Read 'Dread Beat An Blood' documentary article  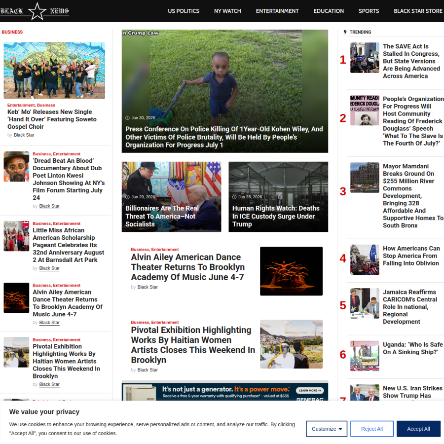point(69,179)
